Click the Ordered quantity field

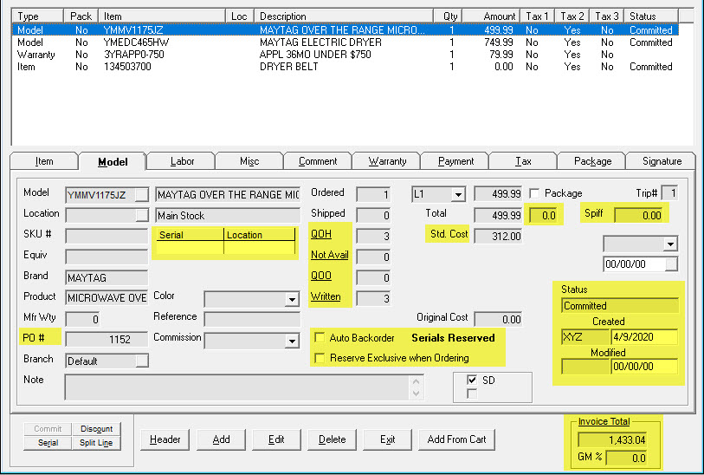pos(373,194)
